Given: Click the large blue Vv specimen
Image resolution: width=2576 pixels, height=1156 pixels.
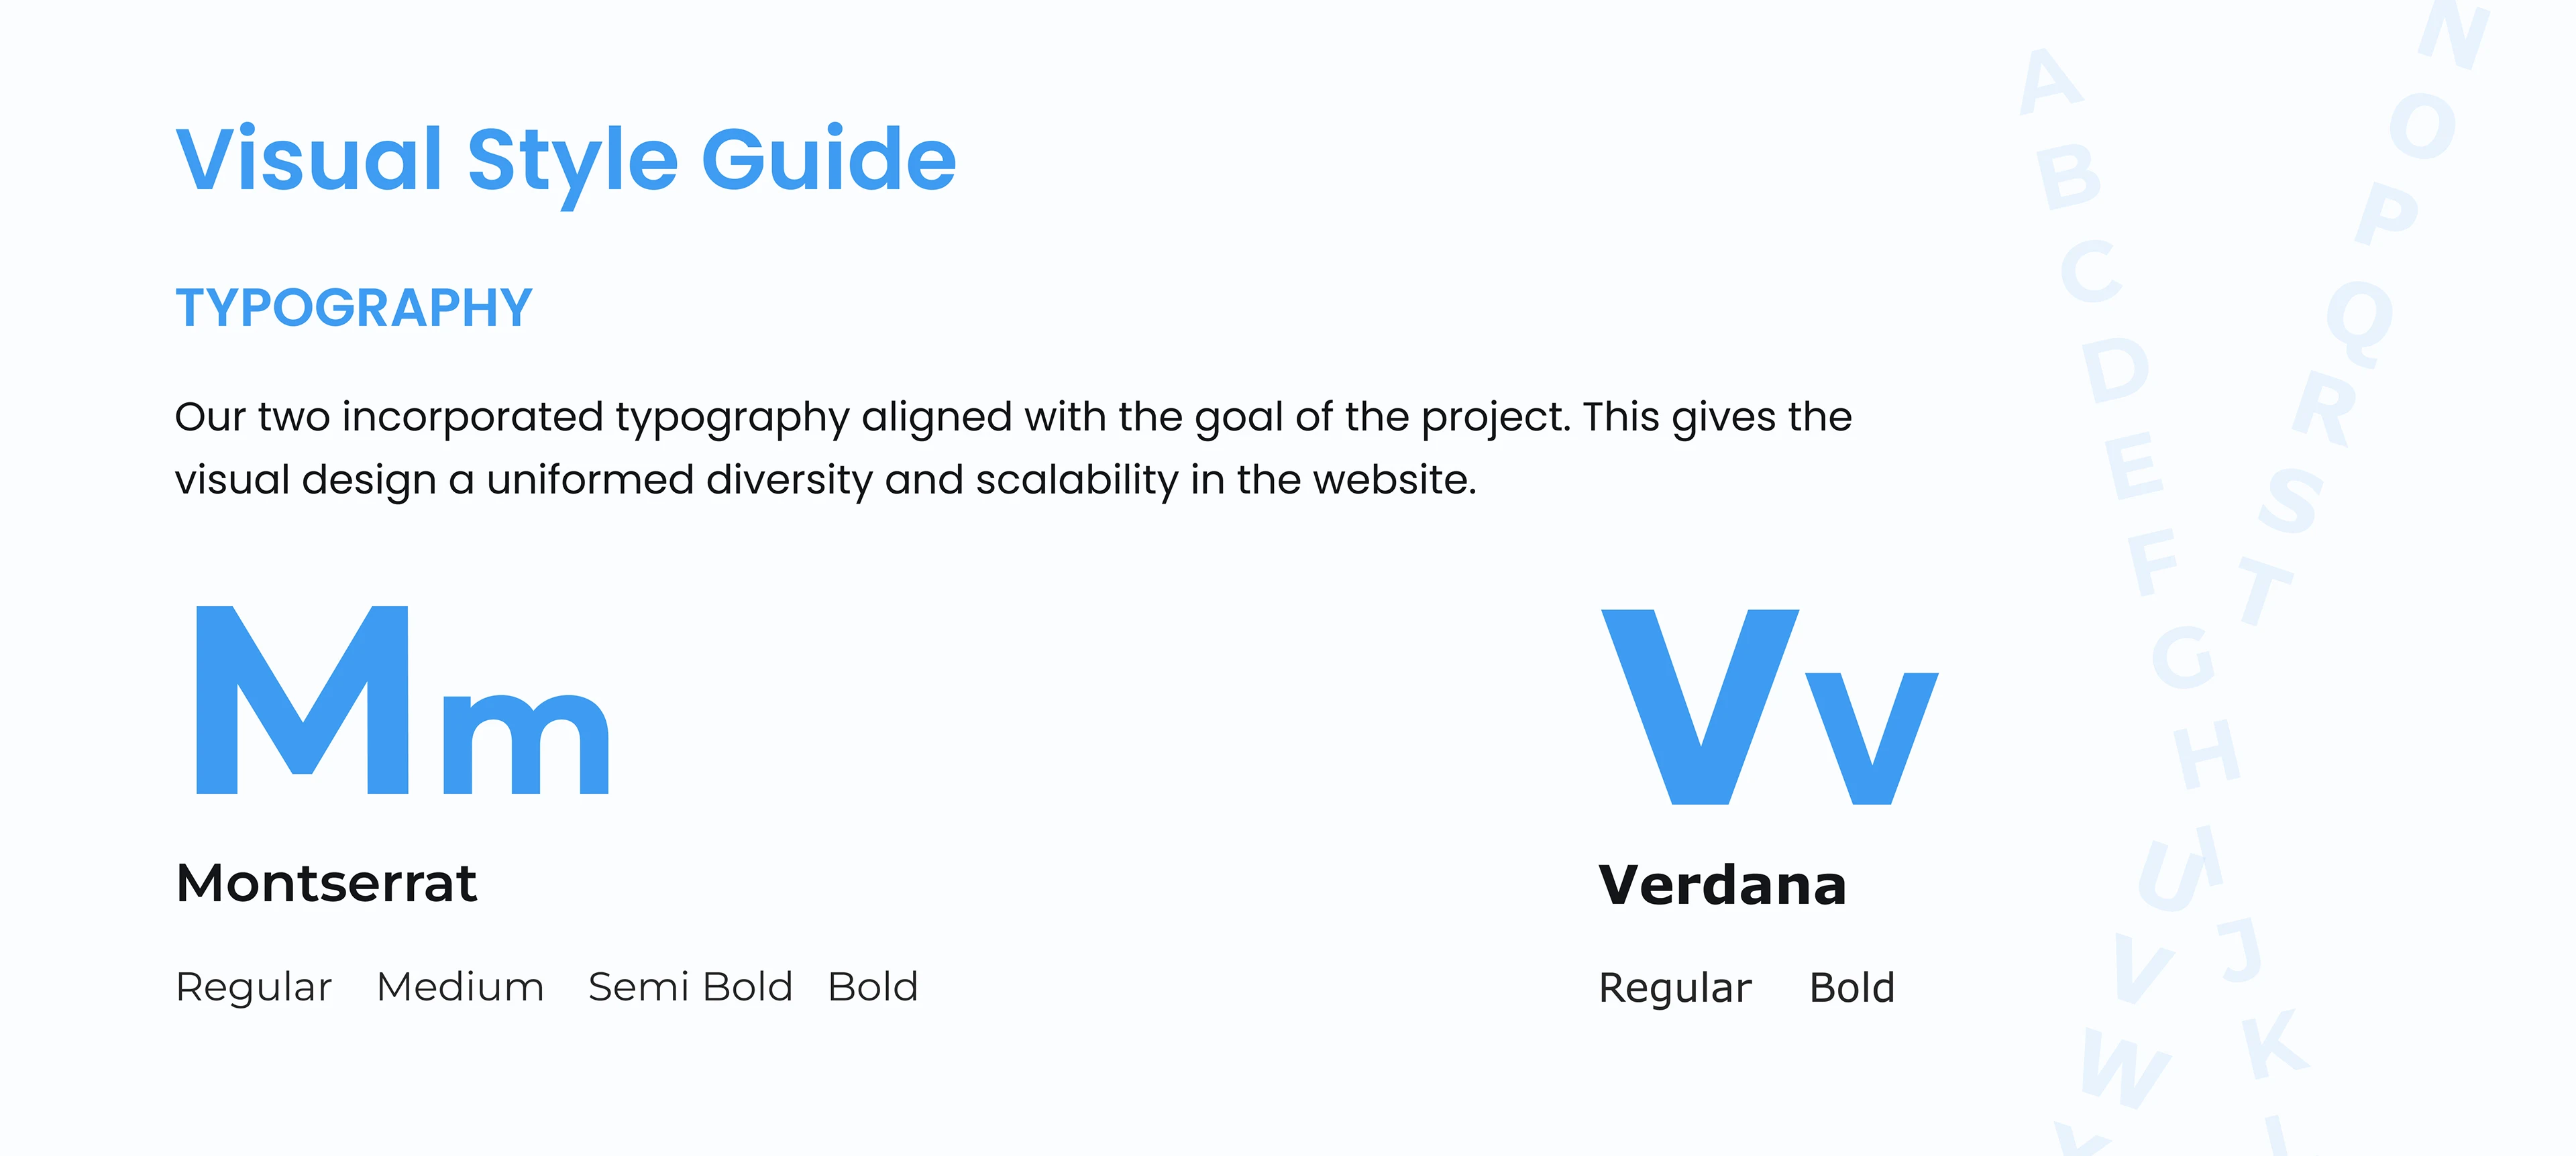Looking at the screenshot, I should click(1768, 706).
